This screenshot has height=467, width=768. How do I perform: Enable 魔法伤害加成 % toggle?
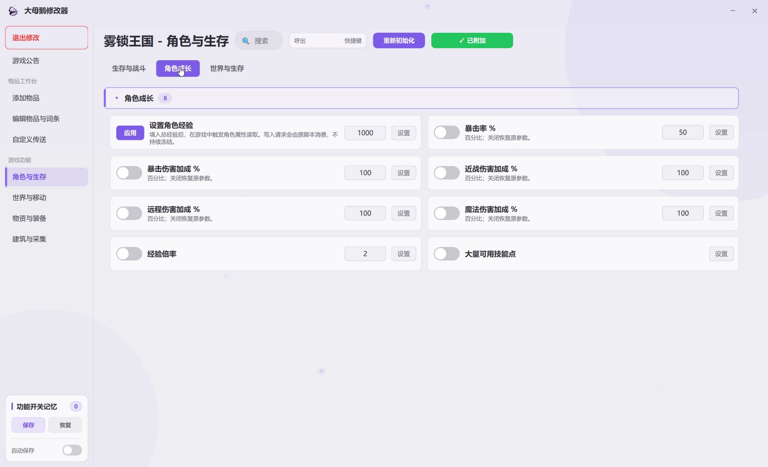tap(447, 213)
